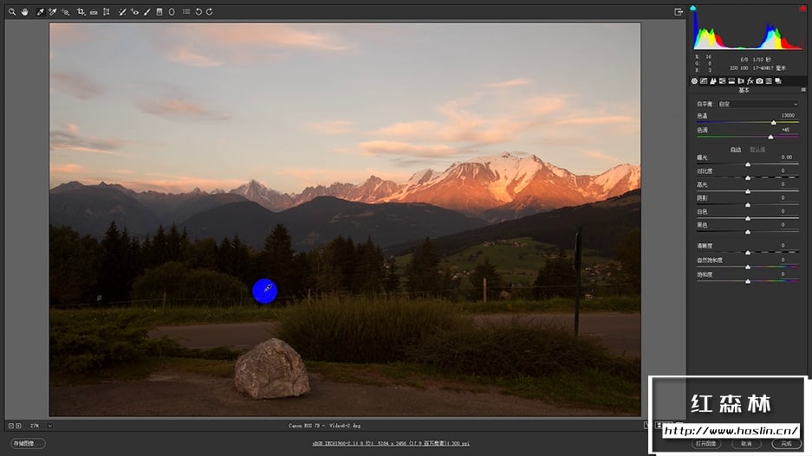Click the color temperature value field 13000
Viewport: 812px width, 456px height.
point(788,116)
